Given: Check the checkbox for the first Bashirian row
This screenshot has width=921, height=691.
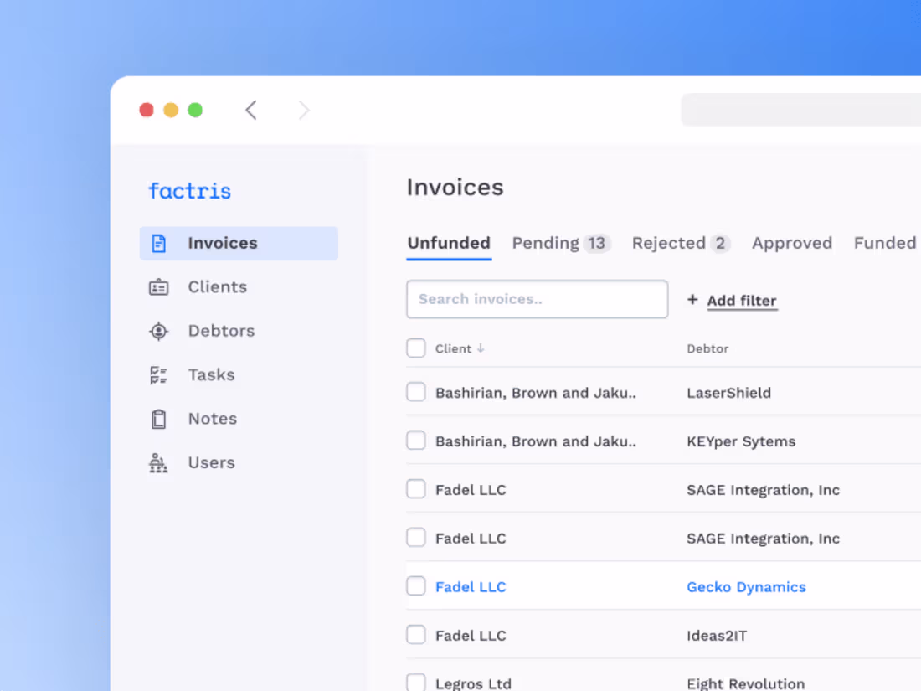Looking at the screenshot, I should [x=416, y=391].
